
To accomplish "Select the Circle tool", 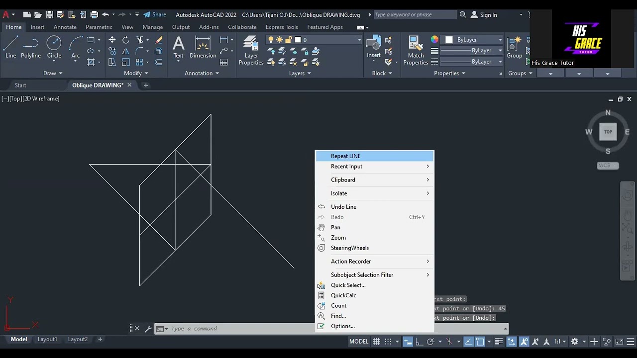I will pyautogui.click(x=54, y=48).
